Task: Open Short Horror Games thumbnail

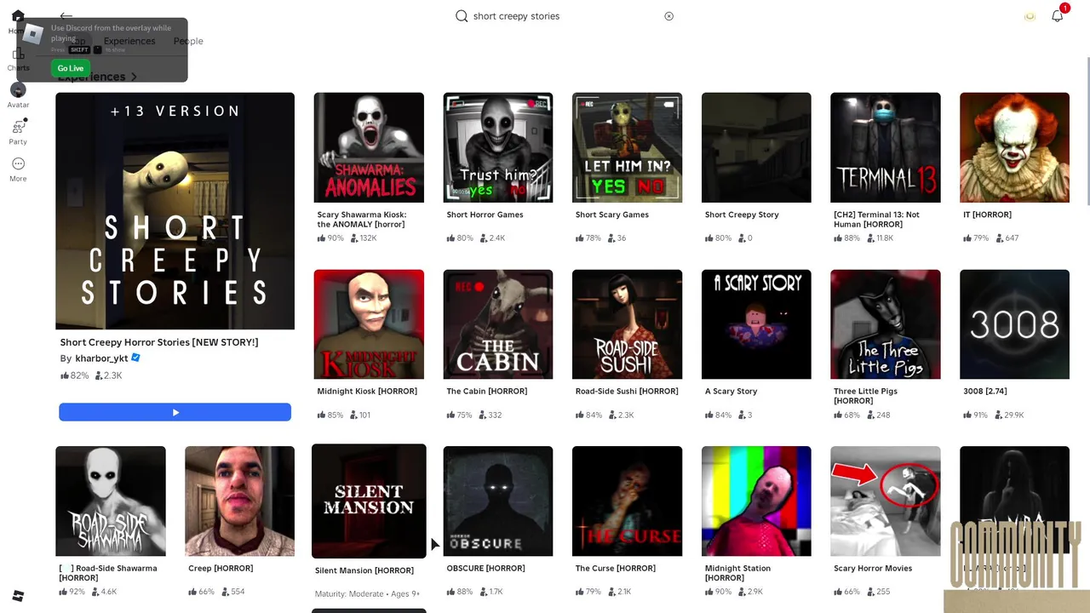Action: click(498, 147)
